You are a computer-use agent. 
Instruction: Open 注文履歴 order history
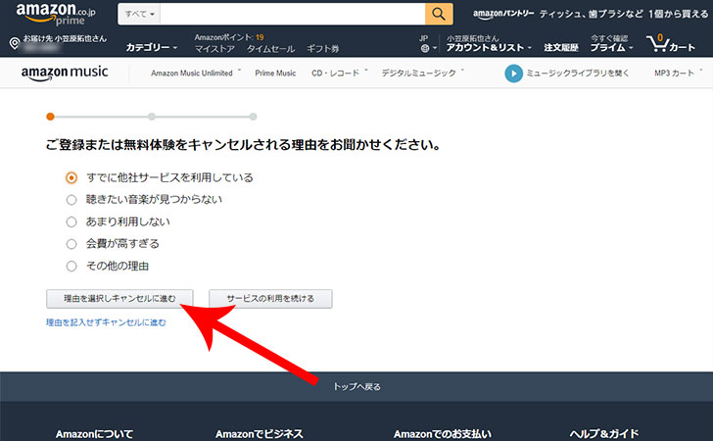tap(561, 47)
